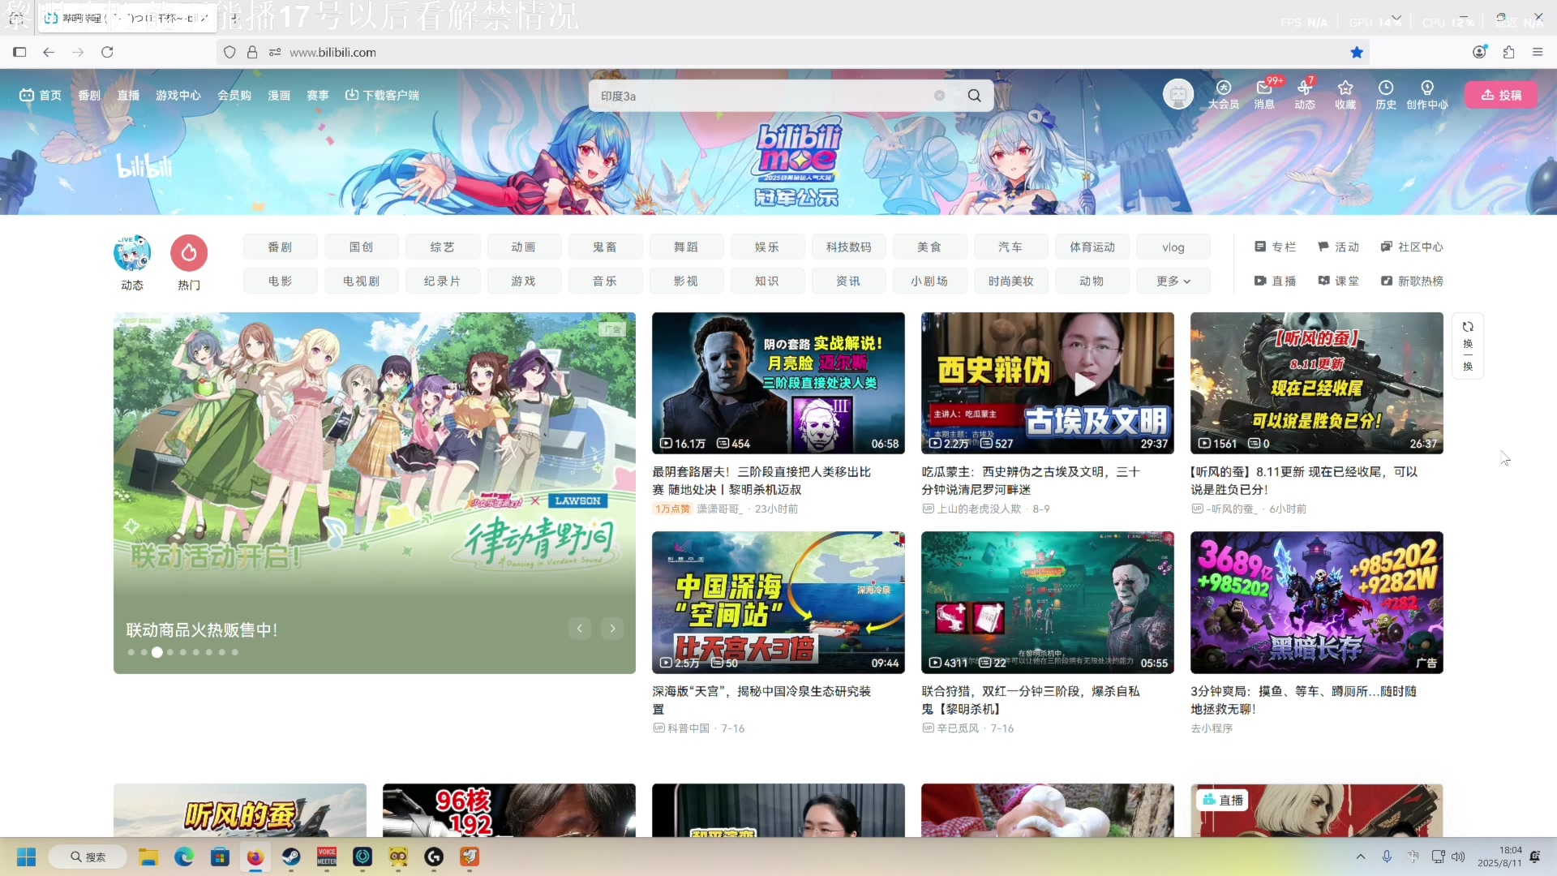Open 创作中心 lightbulb icon
This screenshot has width=1557, height=876.
point(1427,95)
